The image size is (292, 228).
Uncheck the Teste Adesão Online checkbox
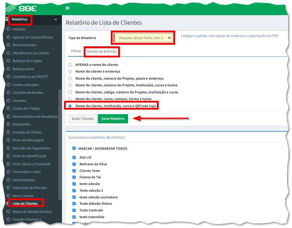coord(74,204)
